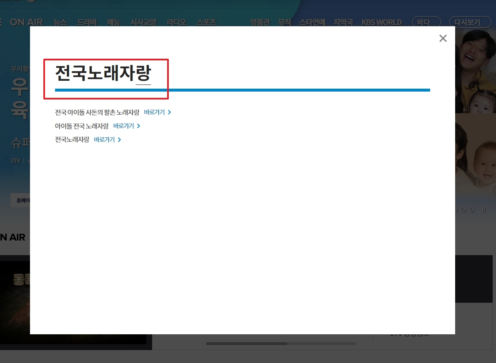Go to 명품관 in the top navigation
Screen dimensions: 496x363
tap(260, 22)
